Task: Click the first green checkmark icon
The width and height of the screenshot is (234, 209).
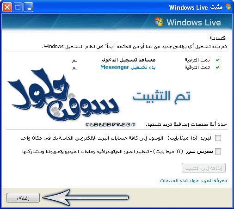Action: click(217, 60)
